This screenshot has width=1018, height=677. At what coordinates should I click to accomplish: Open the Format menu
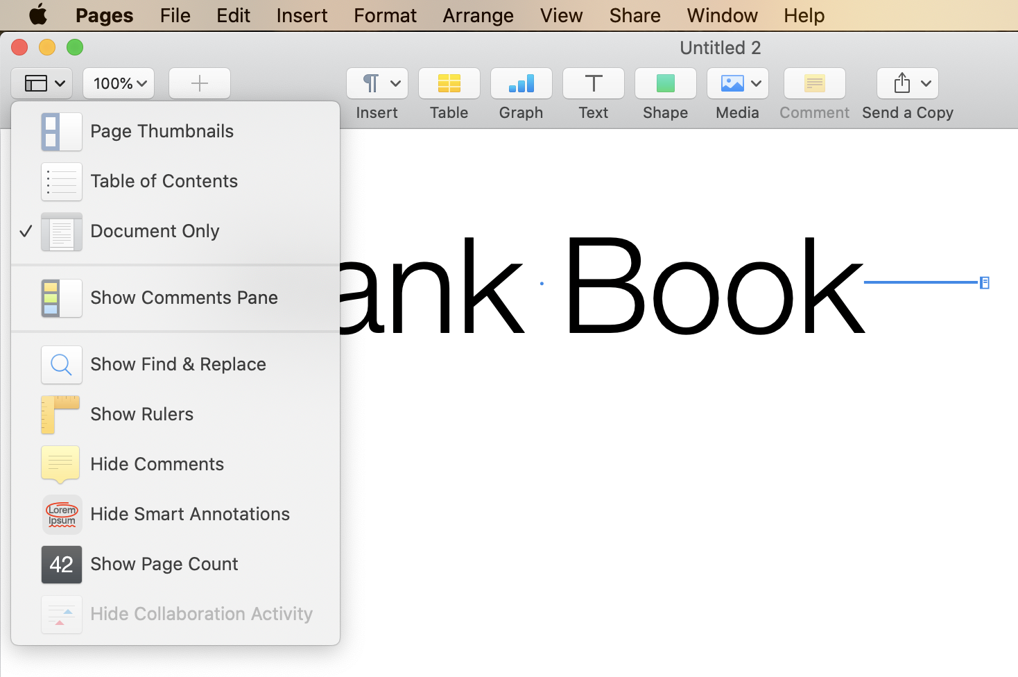385,15
